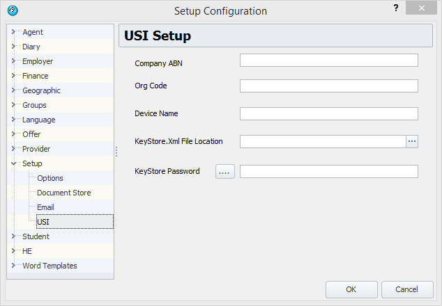
Task: Select the Email setup item
Action: [45, 207]
